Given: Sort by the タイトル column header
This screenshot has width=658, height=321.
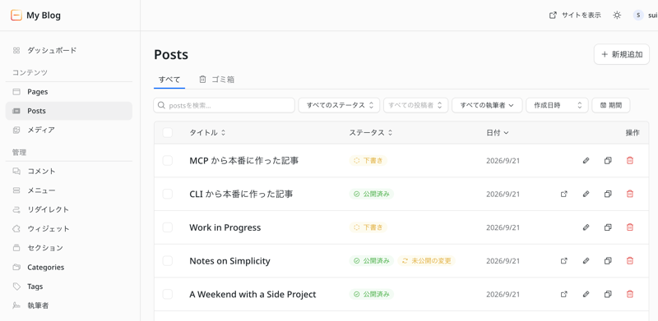Looking at the screenshot, I should [207, 132].
